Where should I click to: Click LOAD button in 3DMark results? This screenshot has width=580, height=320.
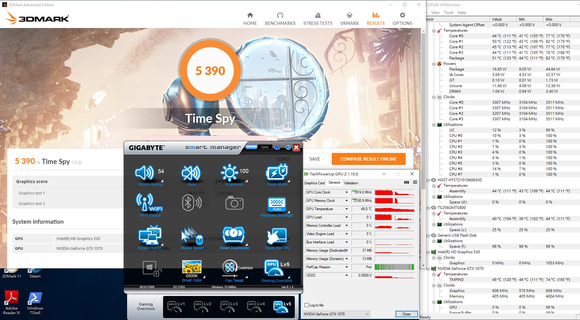[x=283, y=159]
